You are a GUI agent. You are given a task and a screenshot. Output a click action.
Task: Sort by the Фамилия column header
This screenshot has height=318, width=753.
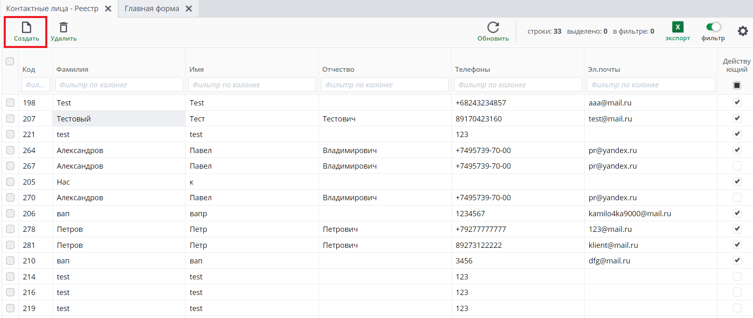pos(72,69)
